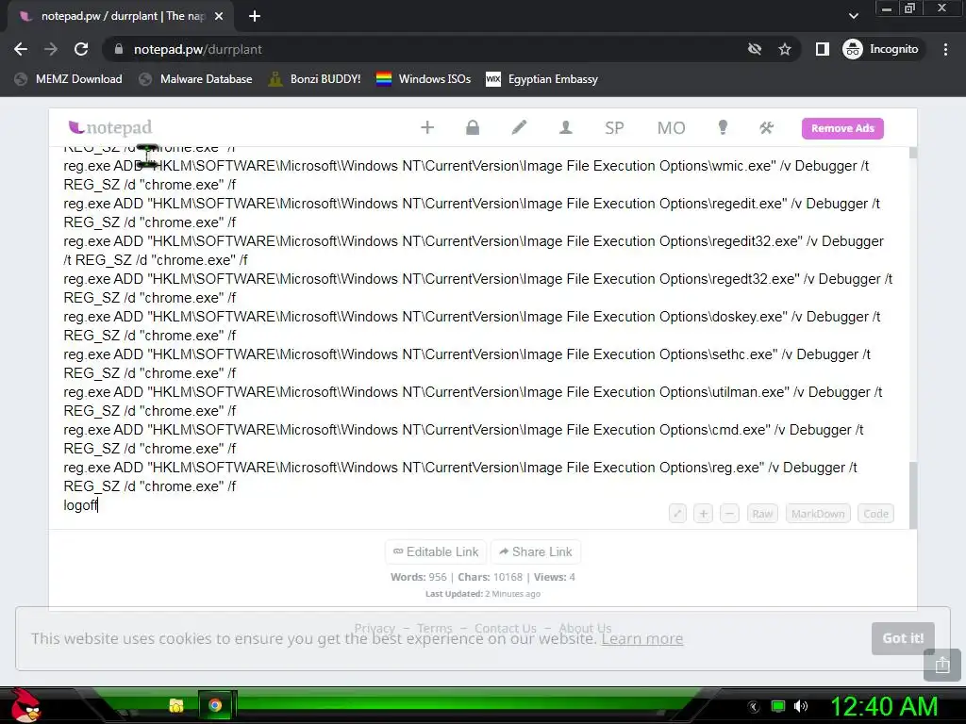Increase font size with plus button
Image resolution: width=966 pixels, height=724 pixels.
click(703, 514)
